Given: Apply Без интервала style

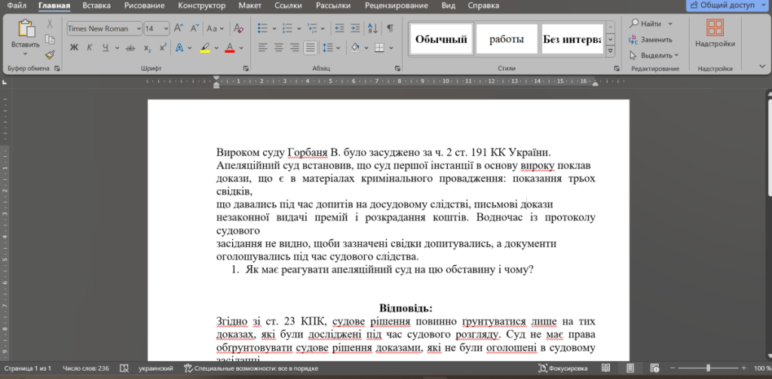Looking at the screenshot, I should 573,39.
